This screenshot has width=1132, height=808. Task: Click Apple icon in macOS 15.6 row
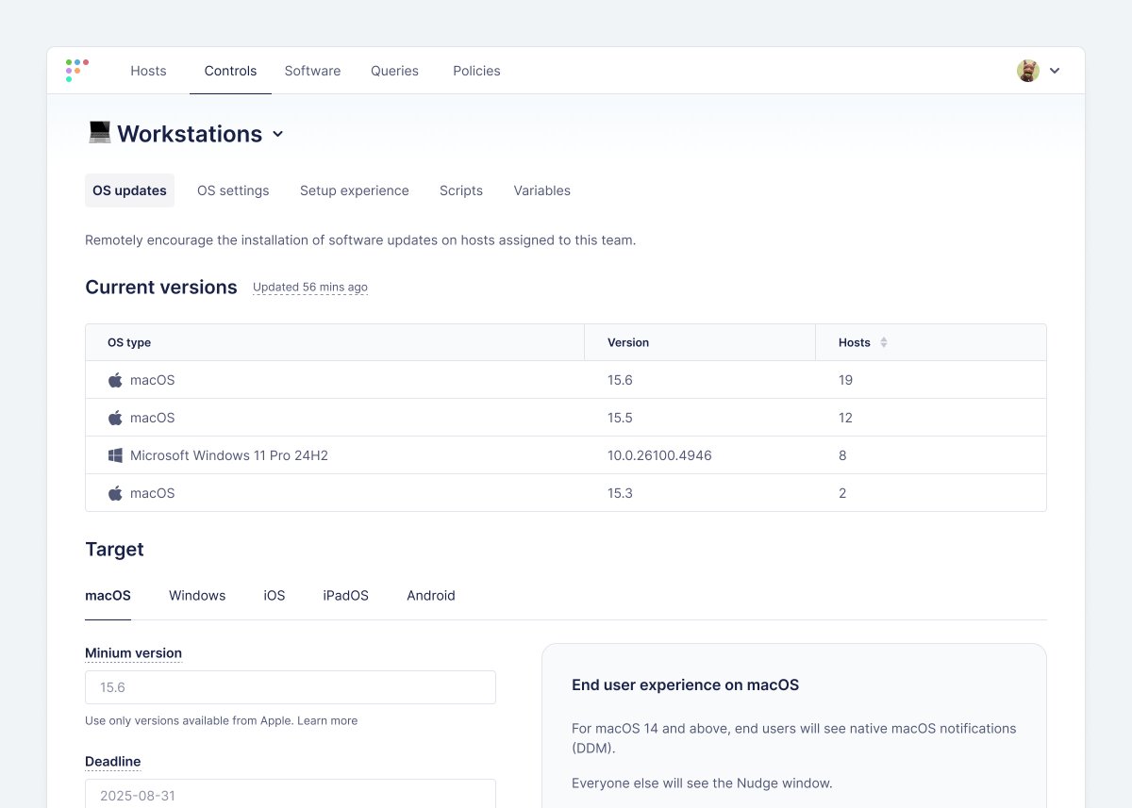click(115, 380)
